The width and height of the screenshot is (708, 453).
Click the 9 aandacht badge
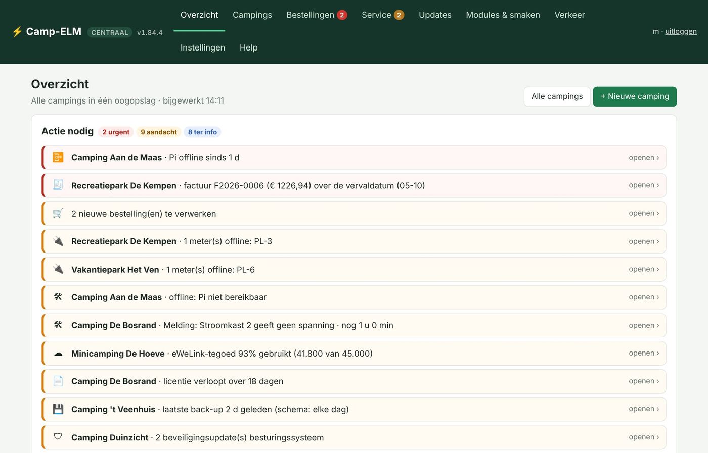(x=159, y=132)
